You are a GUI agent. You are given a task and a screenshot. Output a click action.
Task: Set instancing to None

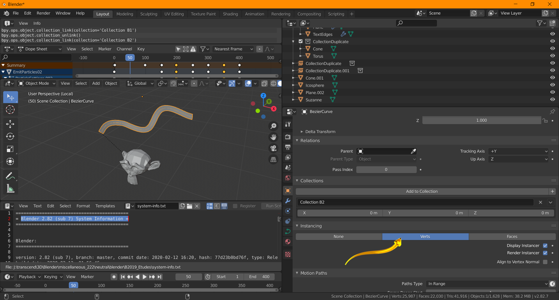click(x=339, y=237)
